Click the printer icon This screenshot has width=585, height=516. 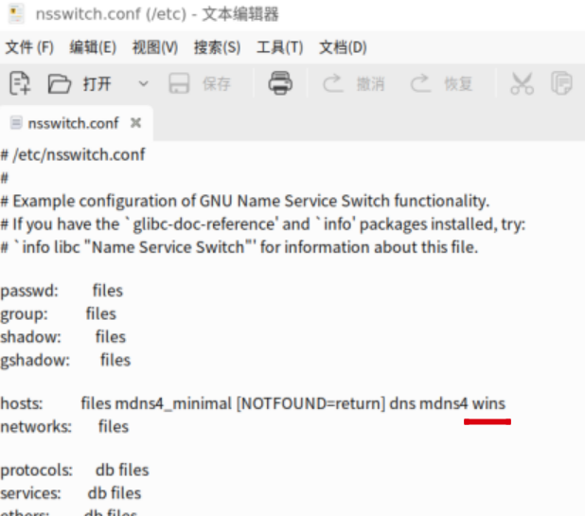(x=280, y=83)
